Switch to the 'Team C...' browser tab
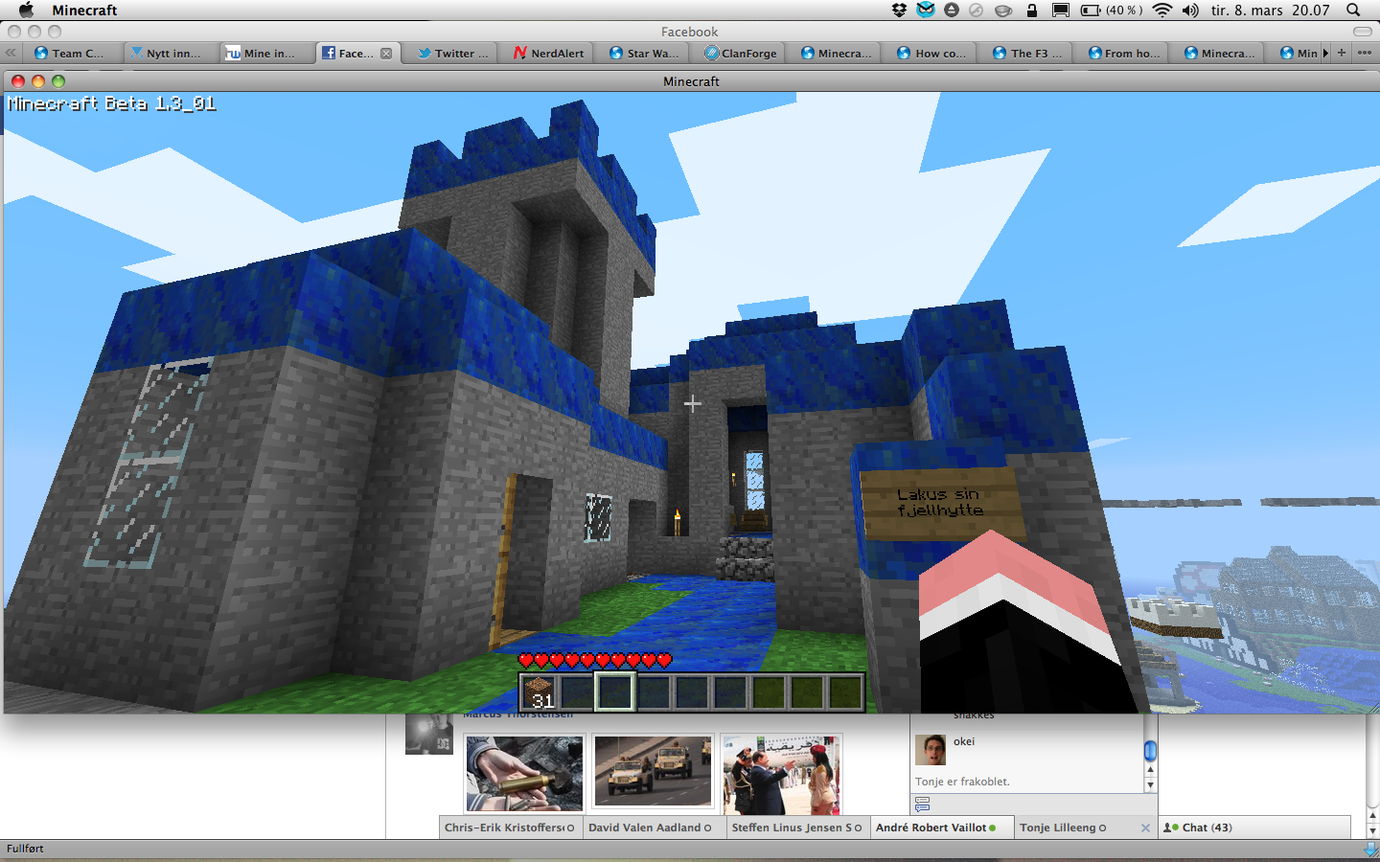The width and height of the screenshot is (1380, 862). click(x=76, y=53)
